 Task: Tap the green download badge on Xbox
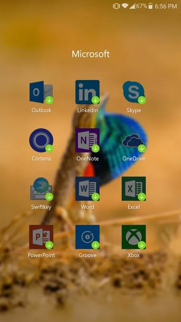pos(142,245)
